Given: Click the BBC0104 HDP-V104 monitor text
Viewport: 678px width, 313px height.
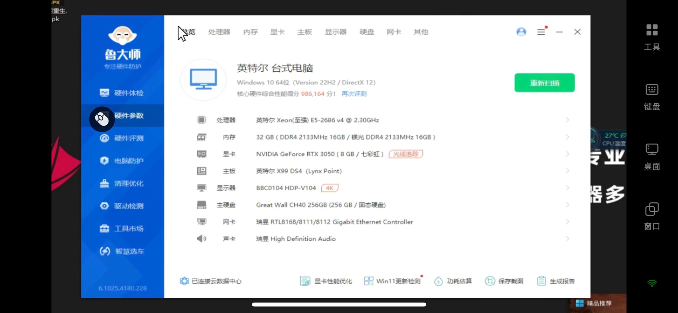Looking at the screenshot, I should click(286, 188).
